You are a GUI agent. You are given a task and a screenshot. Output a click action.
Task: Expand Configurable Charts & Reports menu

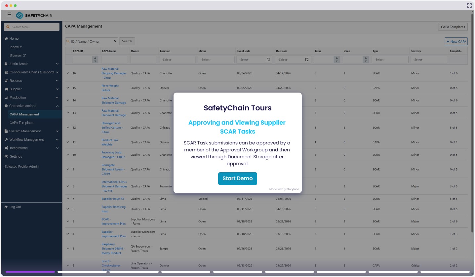[31, 72]
